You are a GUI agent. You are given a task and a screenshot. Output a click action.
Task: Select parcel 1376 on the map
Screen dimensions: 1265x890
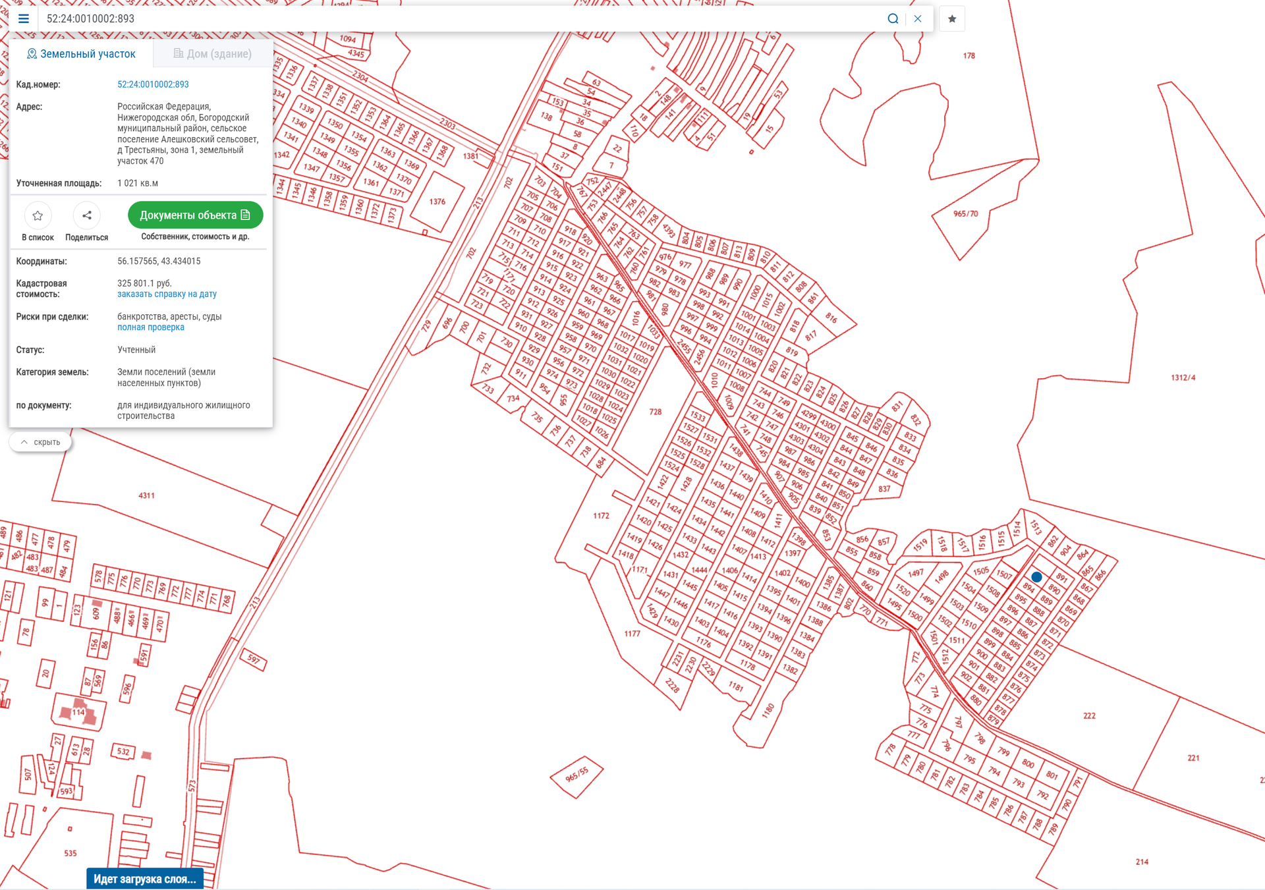(437, 202)
